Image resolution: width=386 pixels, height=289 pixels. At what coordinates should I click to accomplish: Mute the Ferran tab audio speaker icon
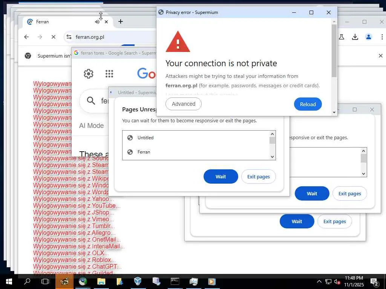(x=97, y=22)
